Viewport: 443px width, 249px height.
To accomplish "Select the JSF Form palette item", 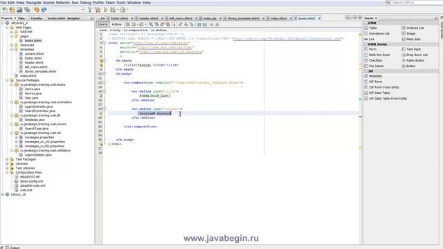I will coord(373,82).
